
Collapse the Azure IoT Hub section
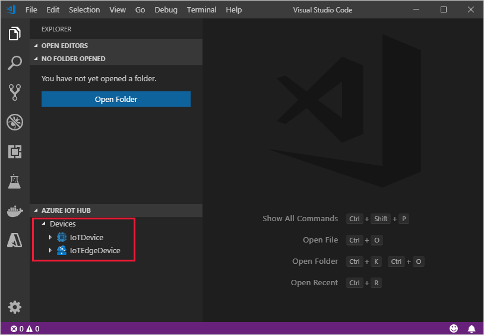tap(65, 210)
